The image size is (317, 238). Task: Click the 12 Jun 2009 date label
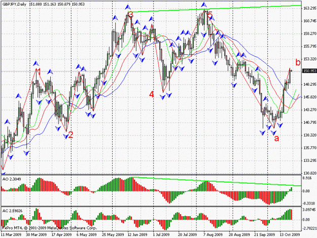137,234
